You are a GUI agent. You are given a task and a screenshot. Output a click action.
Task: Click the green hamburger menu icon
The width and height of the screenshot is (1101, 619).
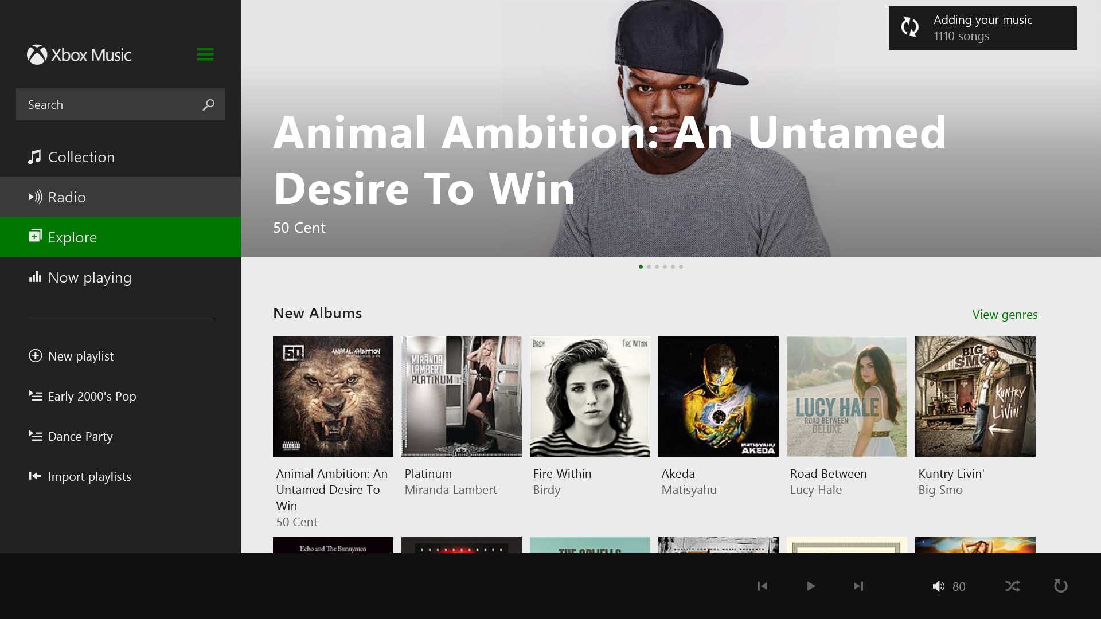[x=205, y=54]
